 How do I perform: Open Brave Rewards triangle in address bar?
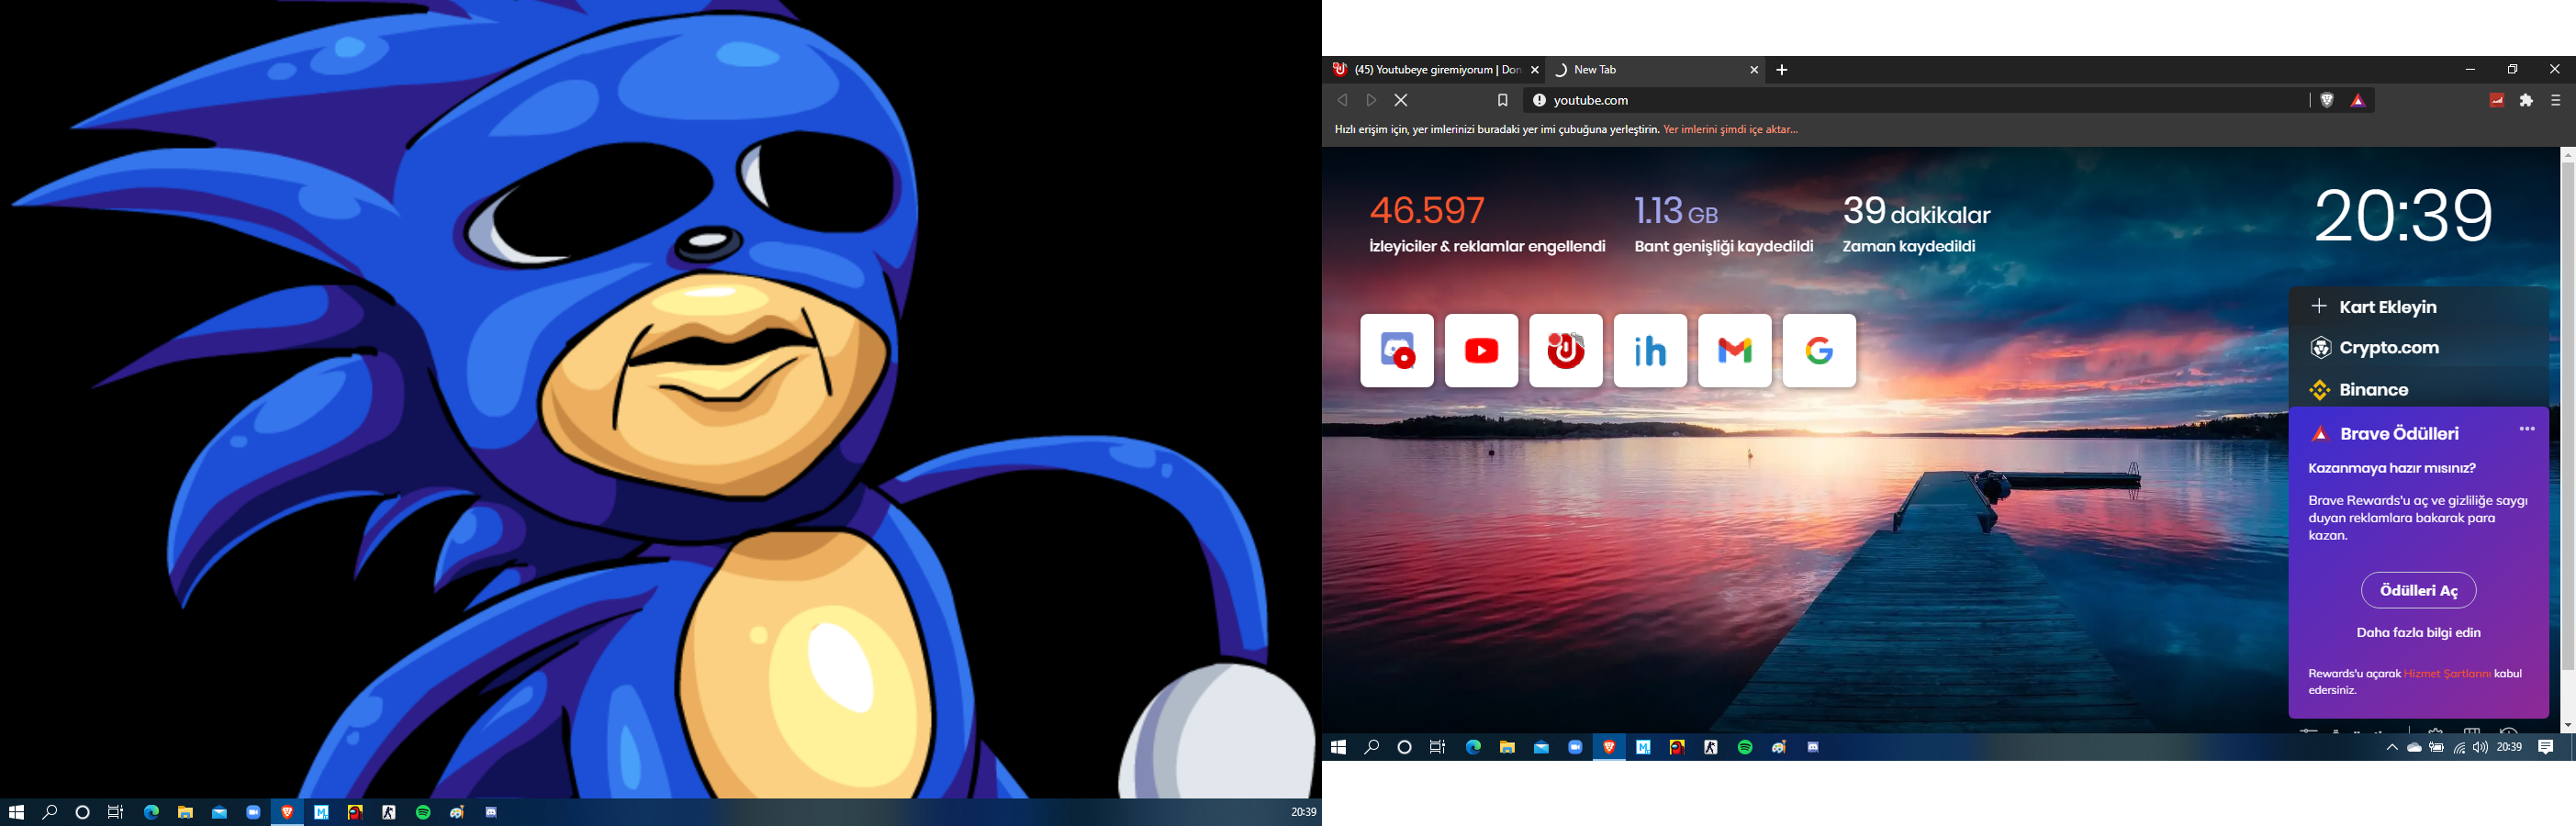click(2358, 100)
